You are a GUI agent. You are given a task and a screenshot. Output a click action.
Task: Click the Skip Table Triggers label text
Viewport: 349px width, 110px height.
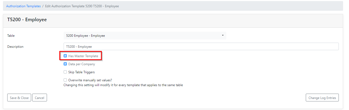[x=82, y=72]
